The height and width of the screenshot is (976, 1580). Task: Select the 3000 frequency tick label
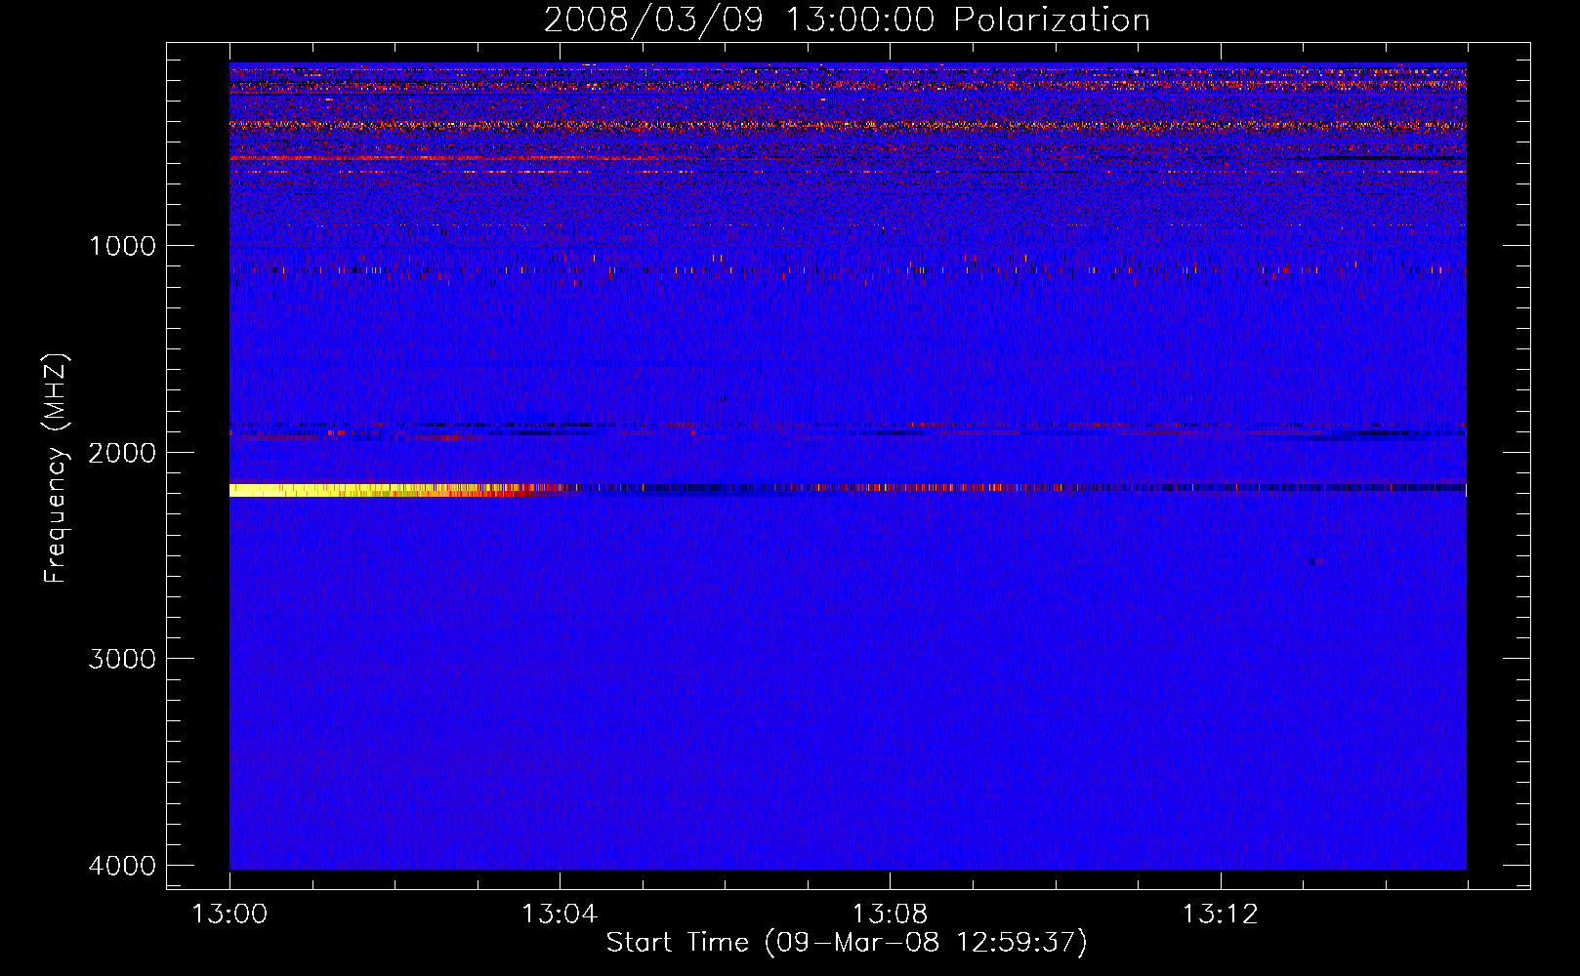122,659
